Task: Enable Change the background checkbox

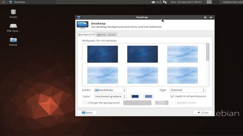Action: (x=84, y=103)
